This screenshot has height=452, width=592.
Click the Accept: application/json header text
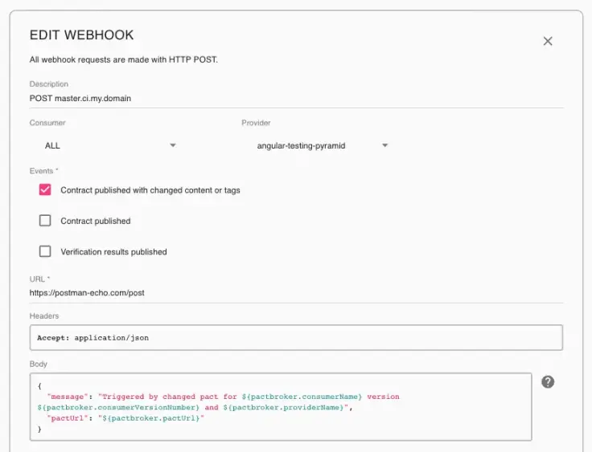(92, 338)
